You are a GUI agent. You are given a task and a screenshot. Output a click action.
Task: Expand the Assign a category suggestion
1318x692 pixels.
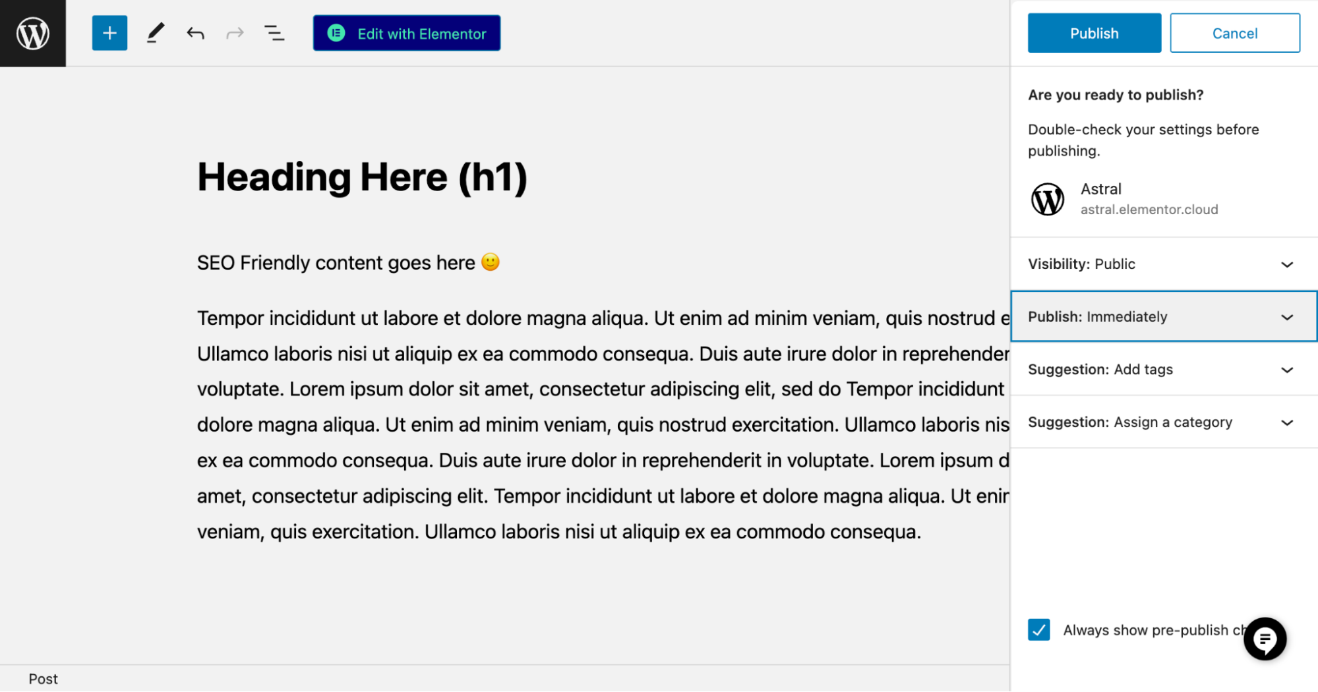pyautogui.click(x=1163, y=422)
